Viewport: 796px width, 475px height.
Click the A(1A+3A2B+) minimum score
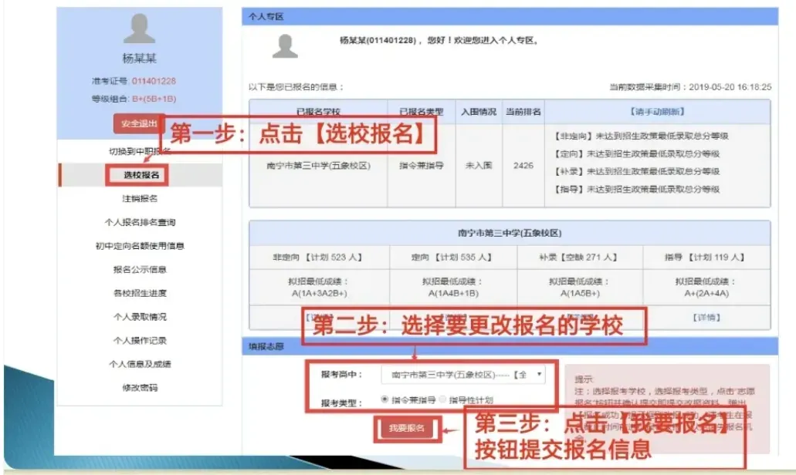coord(319,294)
